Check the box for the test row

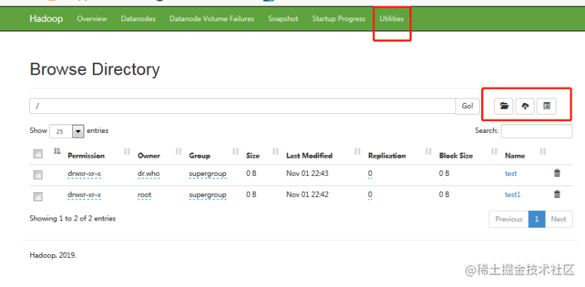pyautogui.click(x=38, y=175)
